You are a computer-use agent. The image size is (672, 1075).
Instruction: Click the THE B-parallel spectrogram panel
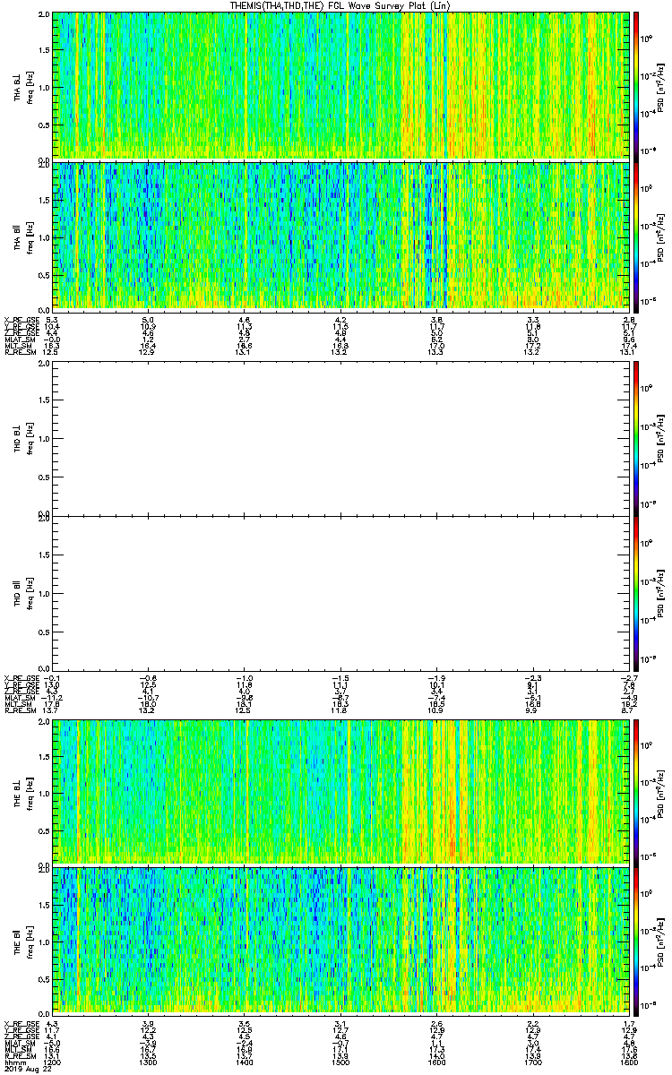(340, 941)
